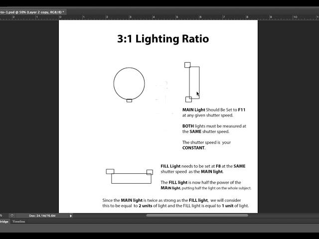Click the word 'CONSTANT.' on the canvas
Screen dimensions: 319x239
pyautogui.click(x=194, y=148)
